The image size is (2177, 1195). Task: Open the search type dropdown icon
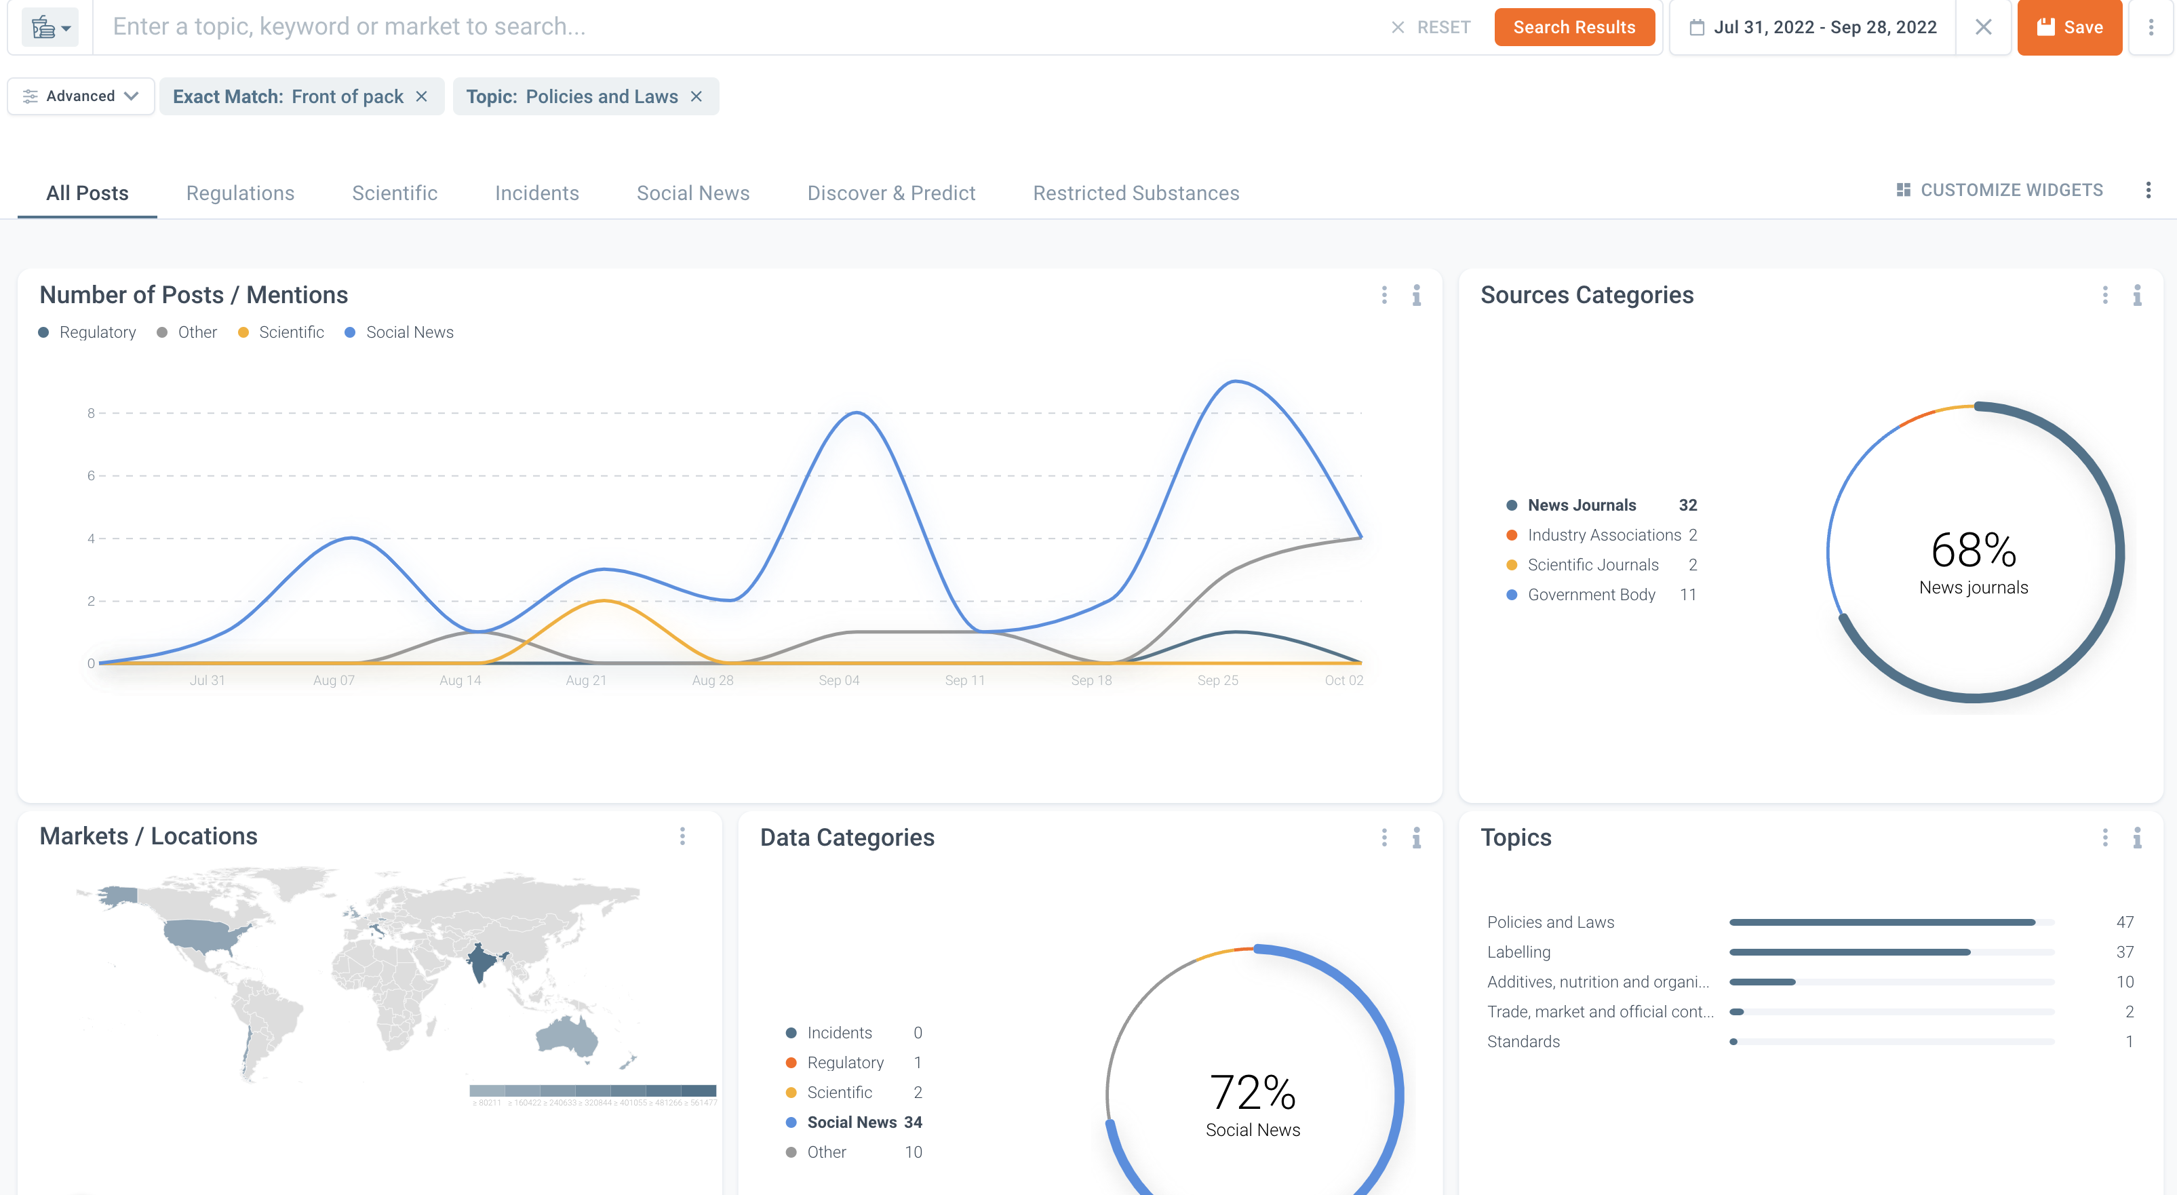click(x=50, y=27)
